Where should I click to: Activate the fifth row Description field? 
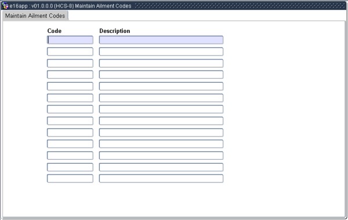pyautogui.click(x=161, y=86)
